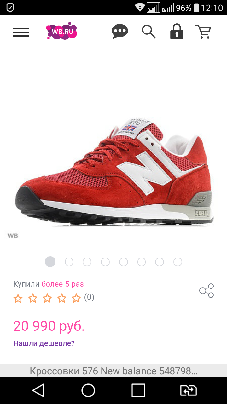The height and width of the screenshot is (404, 227).
Task: Tap the screen switch navigation icon
Action: pos(188,390)
